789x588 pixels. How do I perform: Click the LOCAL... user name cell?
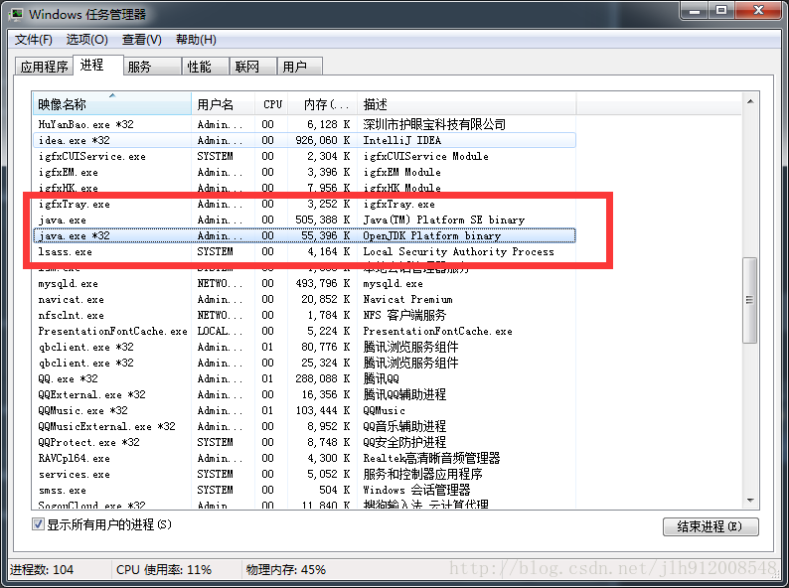(220, 331)
